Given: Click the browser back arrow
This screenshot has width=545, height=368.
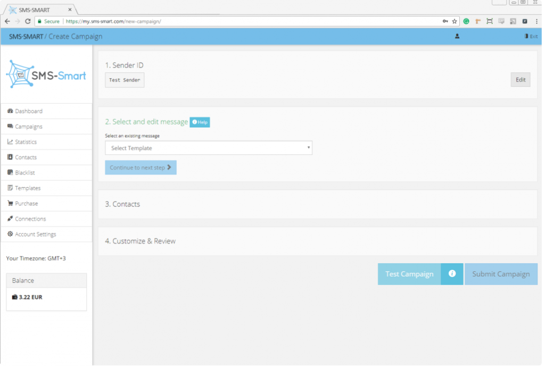Looking at the screenshot, I should tap(7, 21).
